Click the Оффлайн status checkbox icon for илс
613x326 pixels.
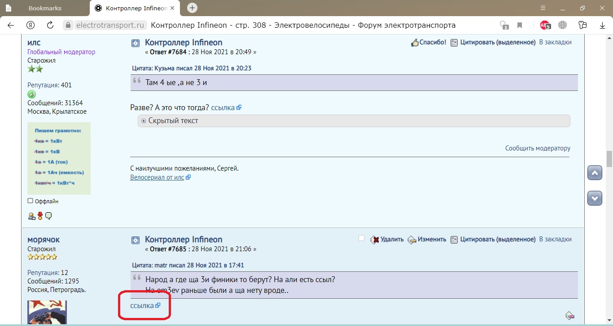point(30,201)
